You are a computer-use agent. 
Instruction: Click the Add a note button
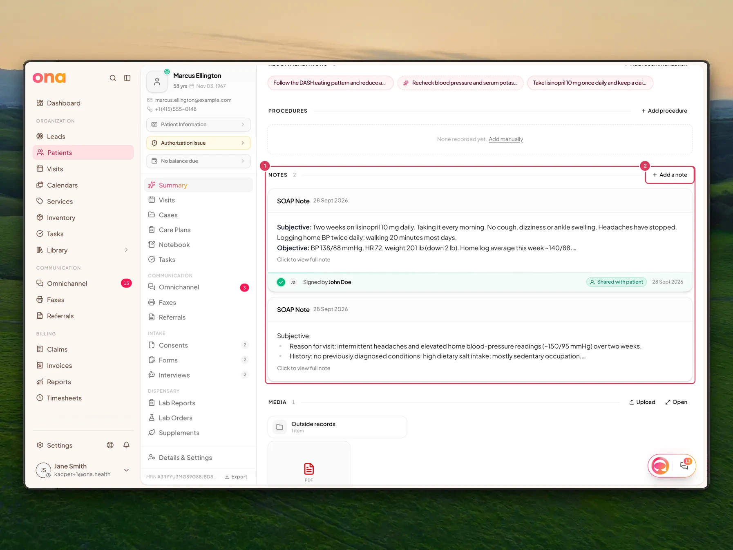point(670,175)
